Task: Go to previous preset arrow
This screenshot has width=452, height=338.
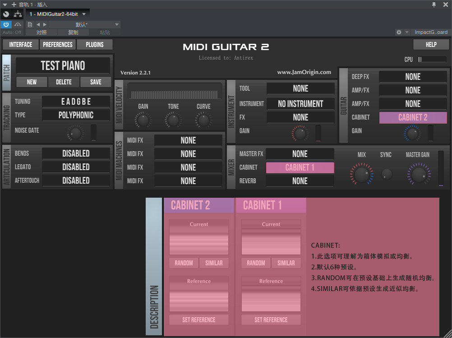Action: click(x=38, y=24)
